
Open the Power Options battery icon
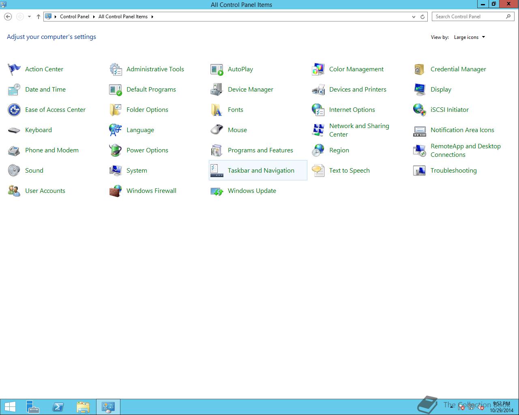[116, 150]
